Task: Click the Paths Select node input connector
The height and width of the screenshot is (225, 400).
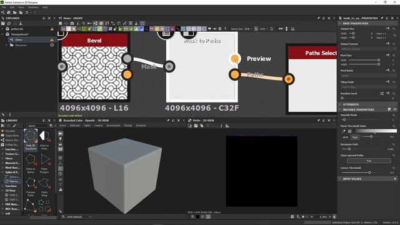Action: pyautogui.click(x=289, y=79)
